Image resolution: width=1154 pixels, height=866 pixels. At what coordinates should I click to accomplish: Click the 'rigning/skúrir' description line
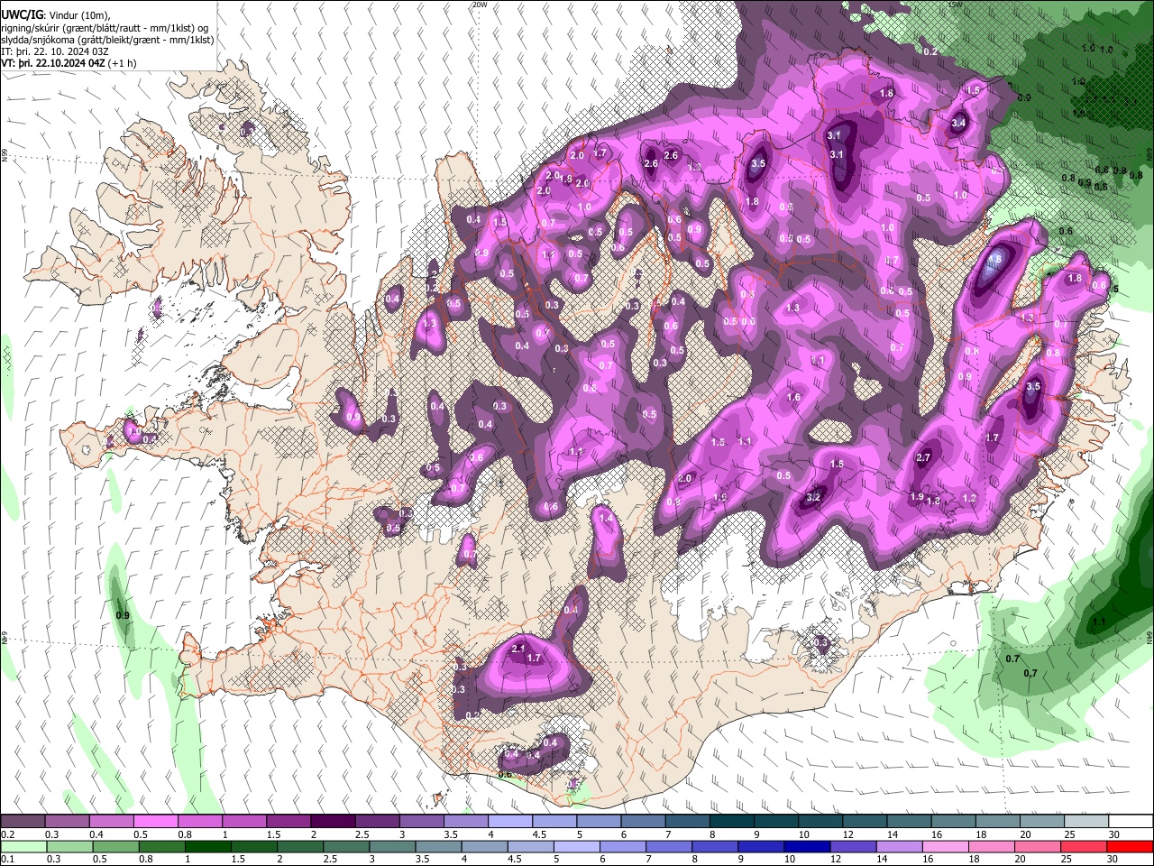tap(105, 28)
